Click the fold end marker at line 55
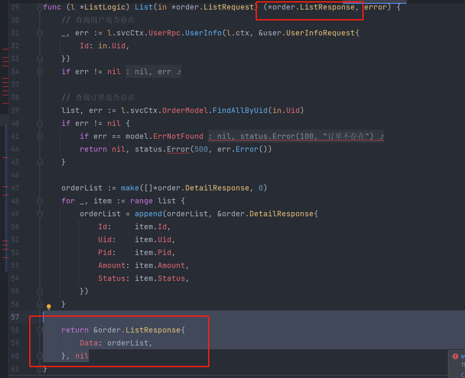465x378 pixels. point(40,291)
